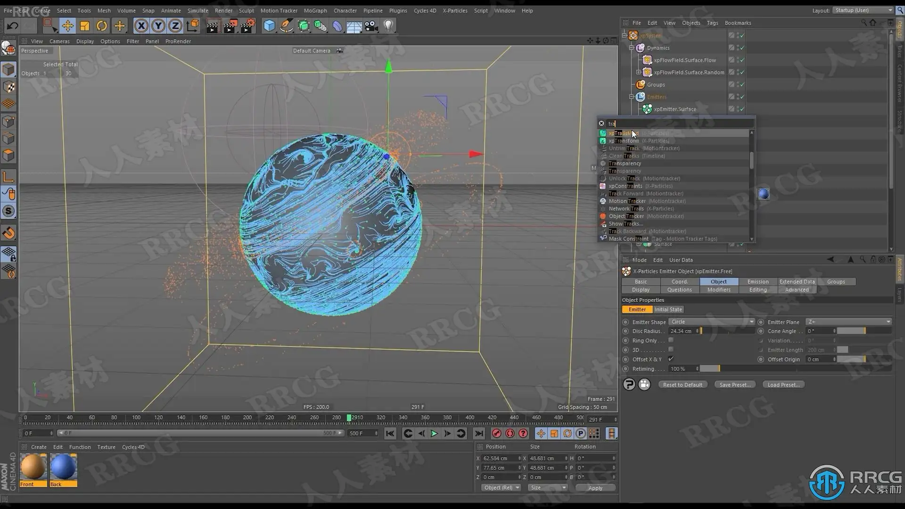The width and height of the screenshot is (905, 509).
Task: Open the Emitter Shape dropdown
Action: 712,322
